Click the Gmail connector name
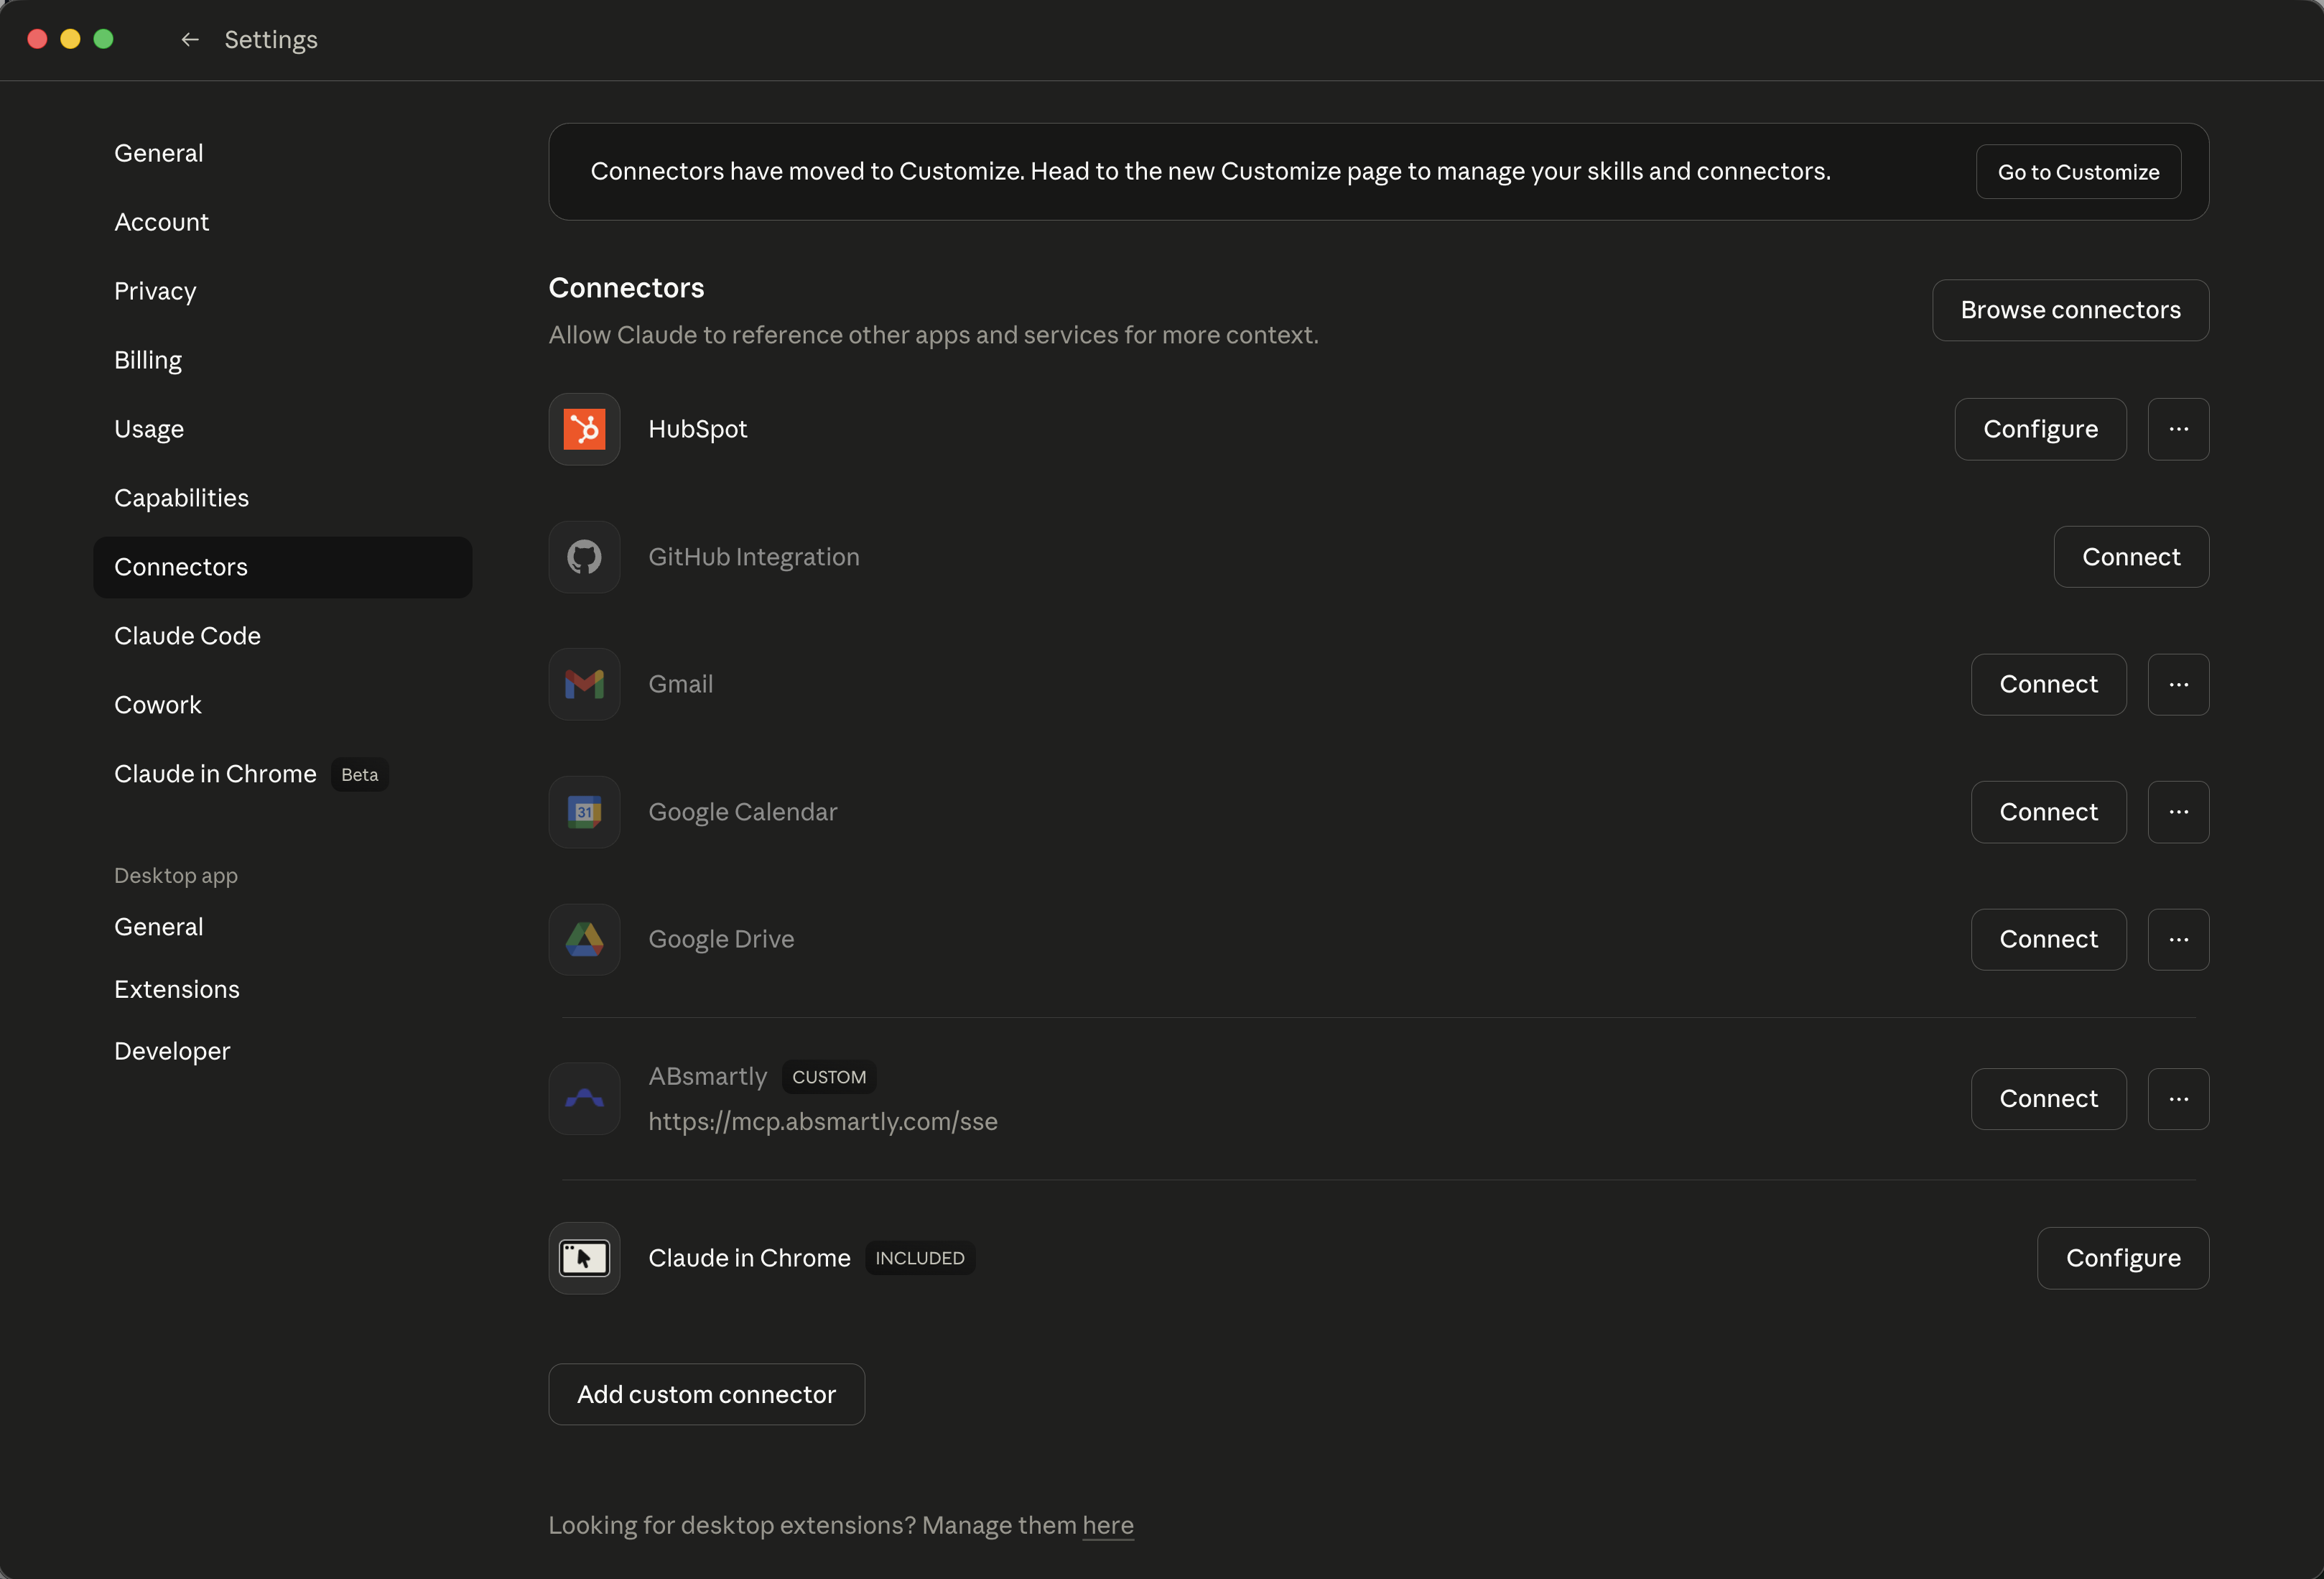Viewport: 2324px width, 1579px height. [681, 684]
